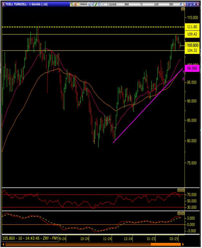Click the blue circular icon after the pencil
Screen dimensions: 202x248
pyautogui.click(x=99, y=4)
